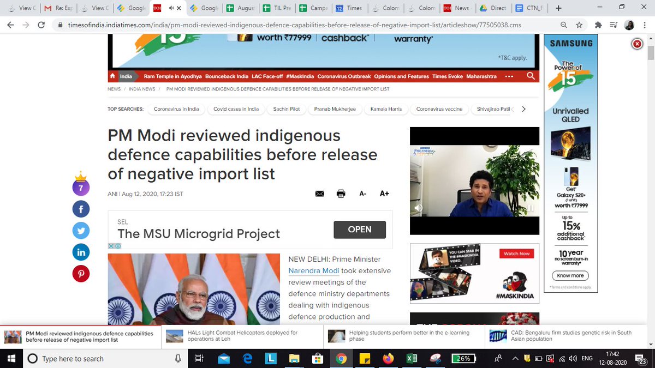Share article on Facebook
Image resolution: width=655 pixels, height=368 pixels.
(81, 209)
